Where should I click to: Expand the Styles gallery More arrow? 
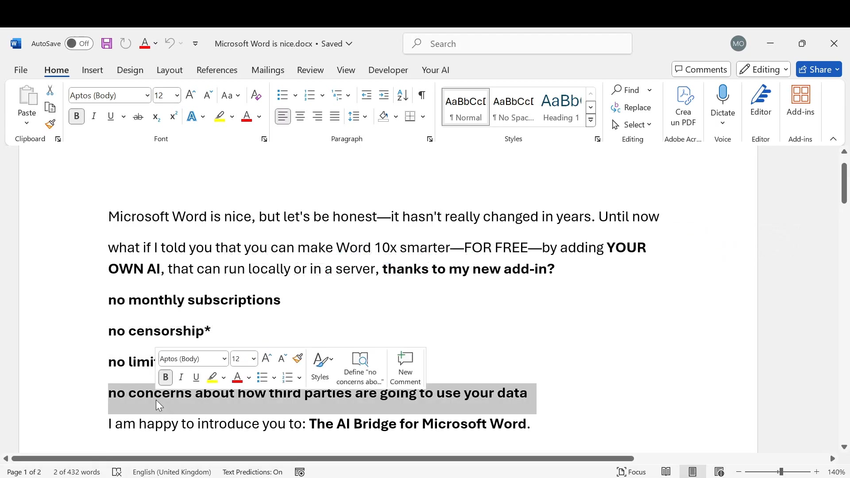[591, 120]
